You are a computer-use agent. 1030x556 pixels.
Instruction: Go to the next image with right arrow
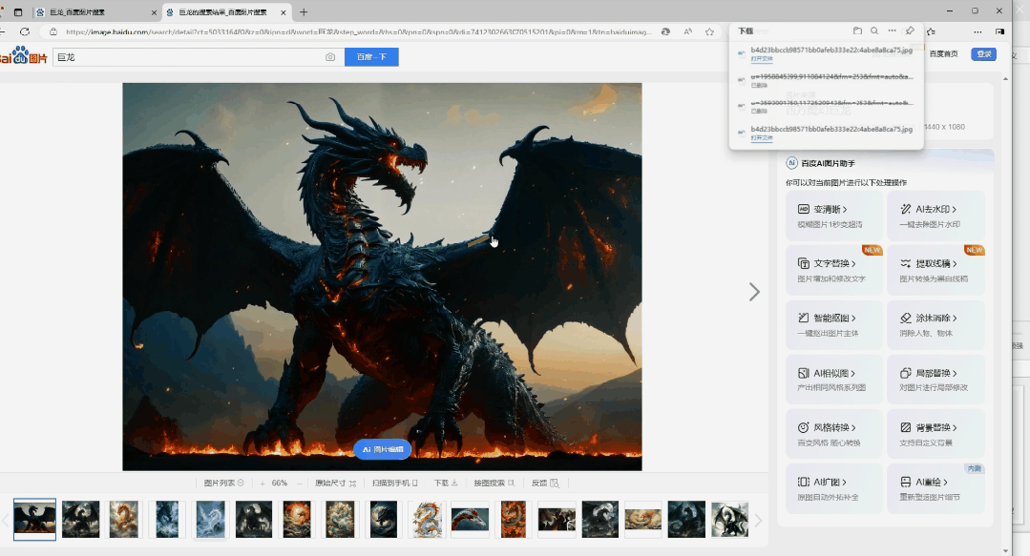coord(754,292)
